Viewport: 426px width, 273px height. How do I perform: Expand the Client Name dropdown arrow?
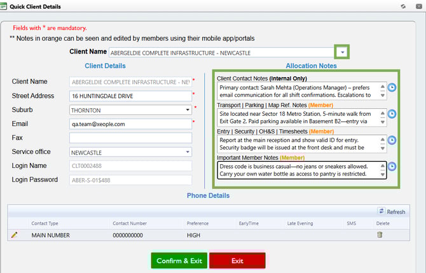pyautogui.click(x=343, y=52)
